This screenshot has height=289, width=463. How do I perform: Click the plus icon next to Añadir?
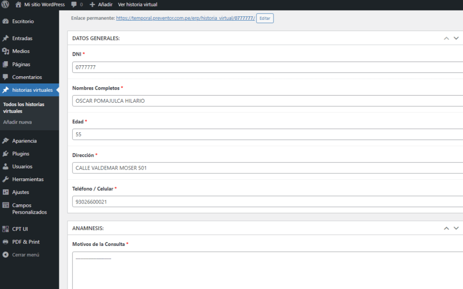pos(92,5)
